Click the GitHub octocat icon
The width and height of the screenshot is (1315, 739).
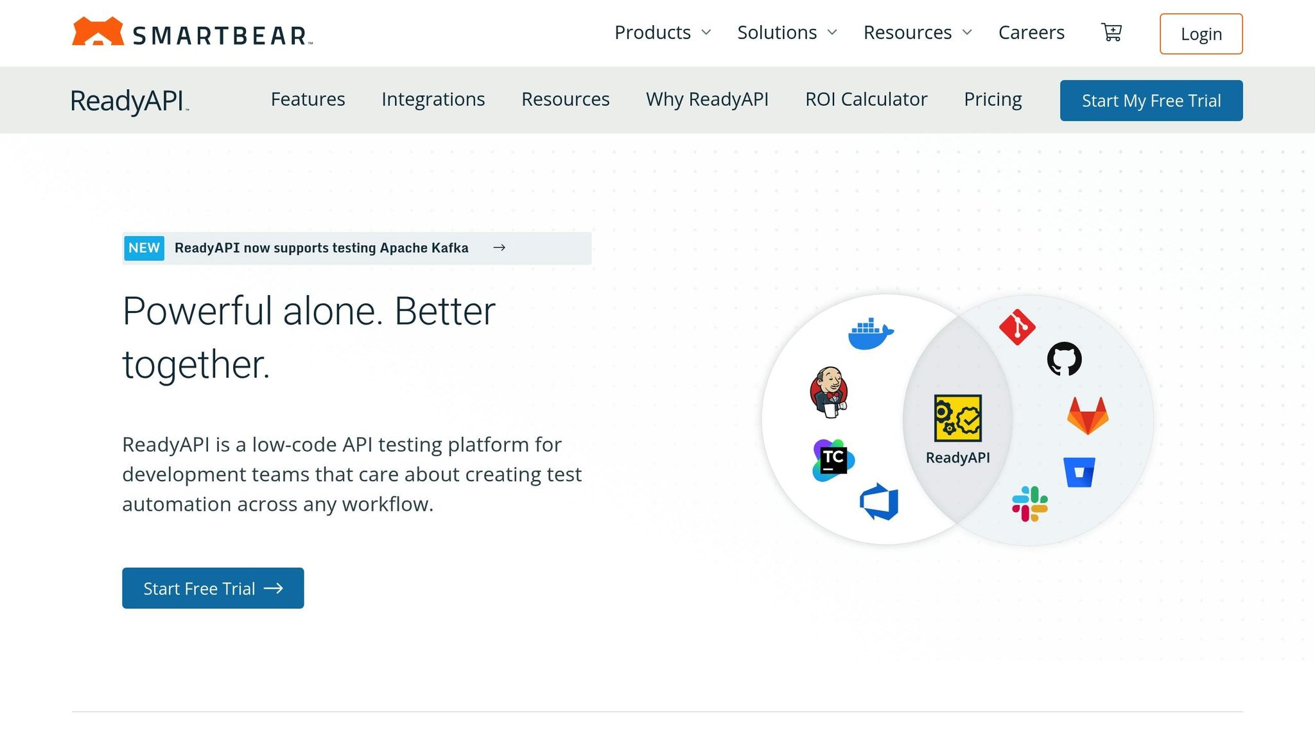[x=1064, y=359]
